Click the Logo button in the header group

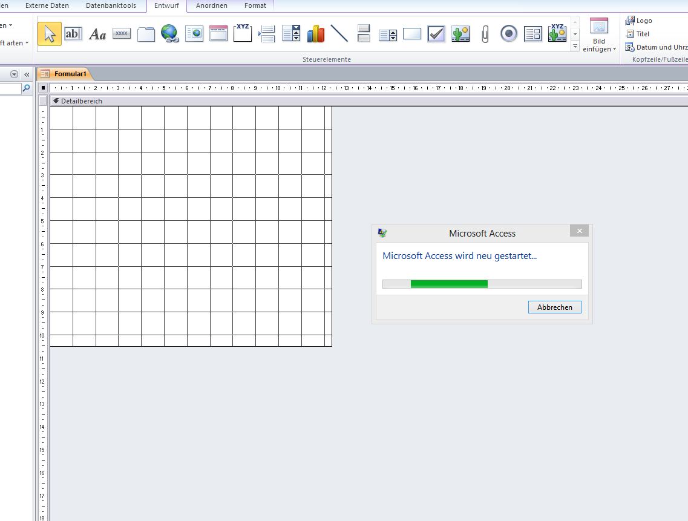(x=639, y=21)
